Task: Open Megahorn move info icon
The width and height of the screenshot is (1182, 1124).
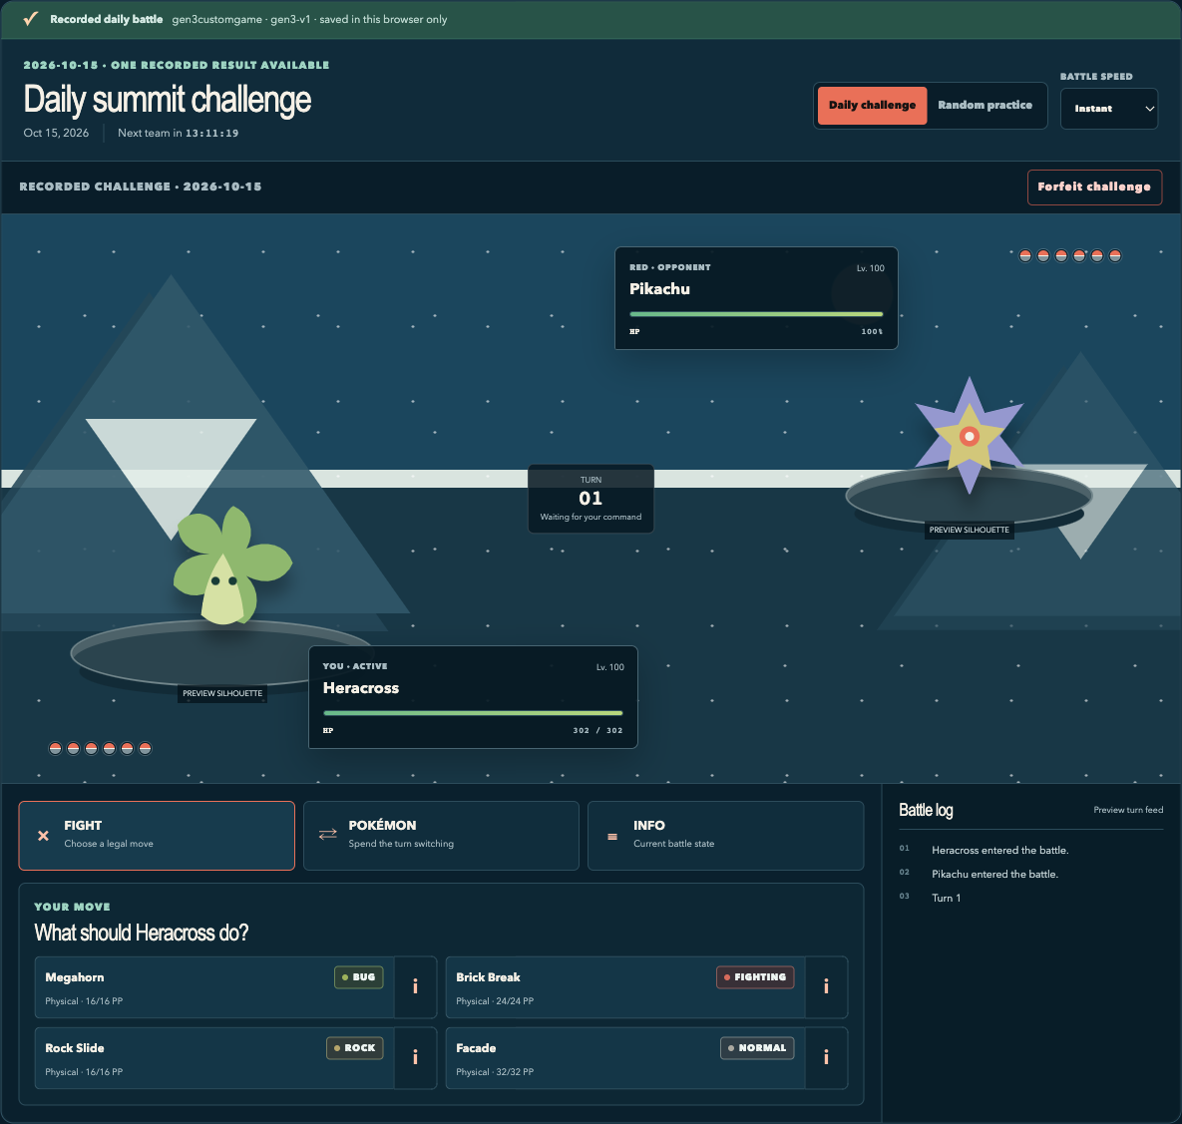Action: [x=415, y=986]
